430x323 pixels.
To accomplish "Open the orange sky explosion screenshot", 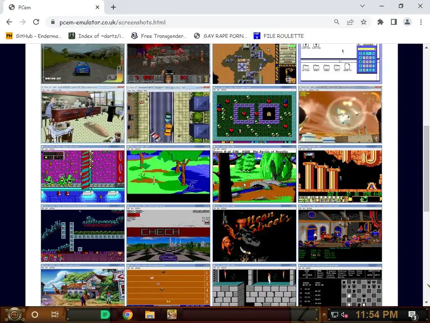I will tap(340, 114).
